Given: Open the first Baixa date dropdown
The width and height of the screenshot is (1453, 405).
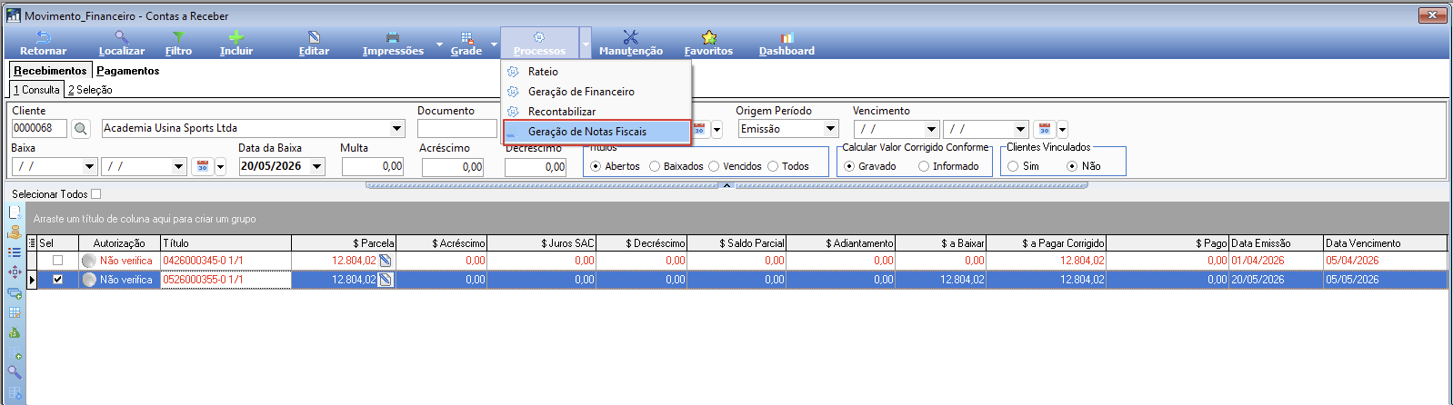Looking at the screenshot, I should pyautogui.click(x=89, y=166).
